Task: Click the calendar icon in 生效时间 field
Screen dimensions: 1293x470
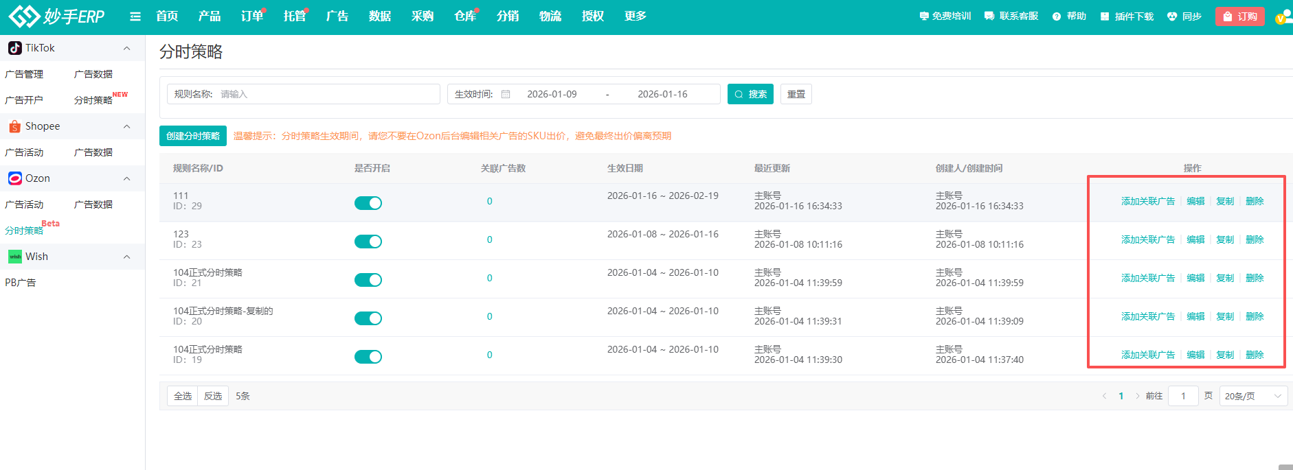Action: [x=506, y=94]
